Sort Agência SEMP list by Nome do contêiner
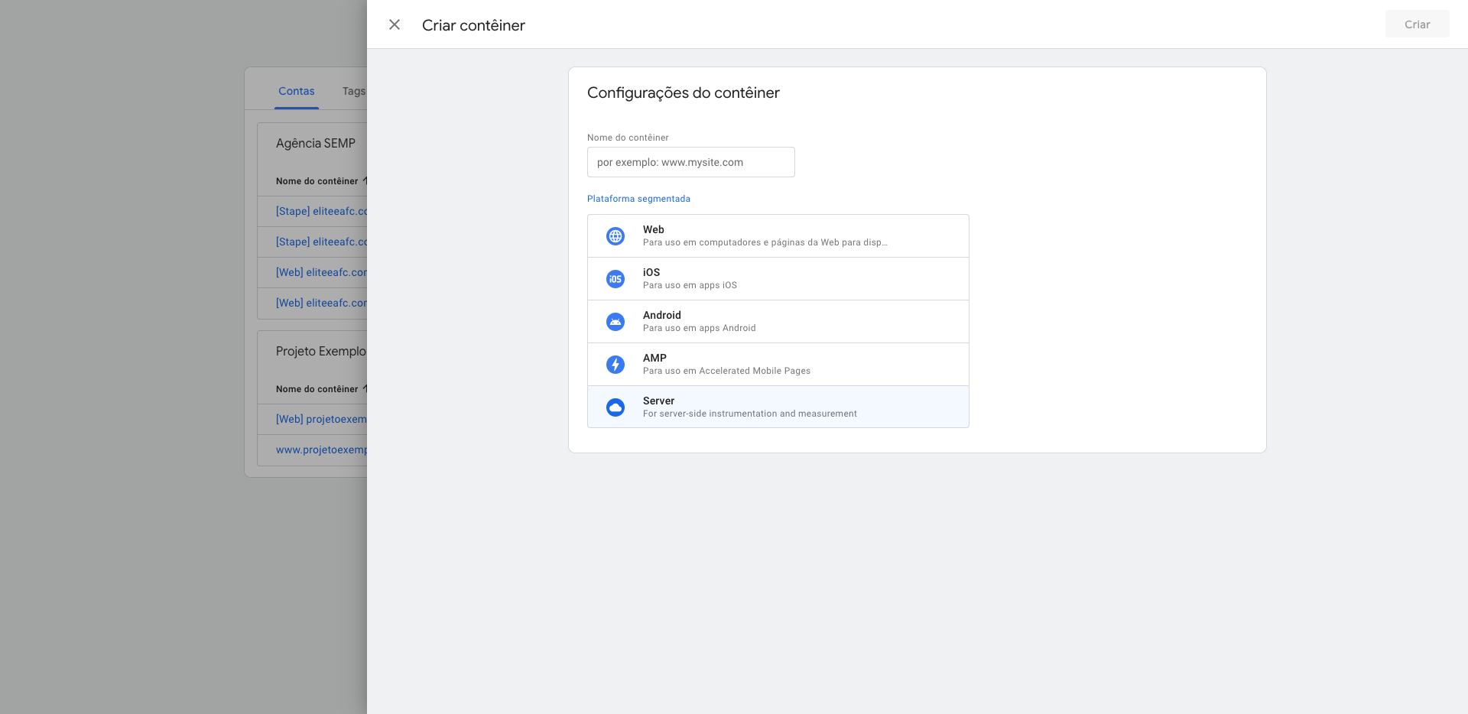The image size is (1468, 714). (x=317, y=181)
